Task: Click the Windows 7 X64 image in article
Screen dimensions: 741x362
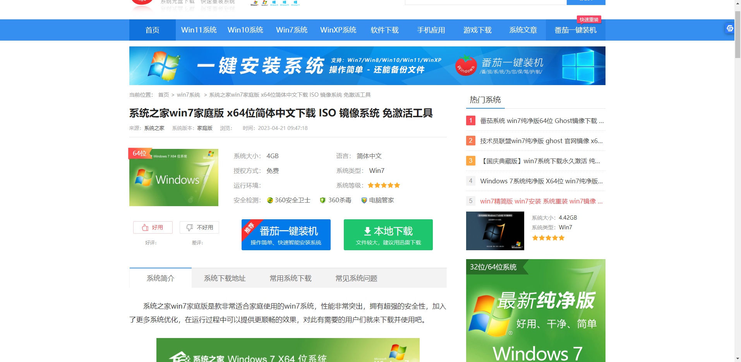Action: [288, 350]
